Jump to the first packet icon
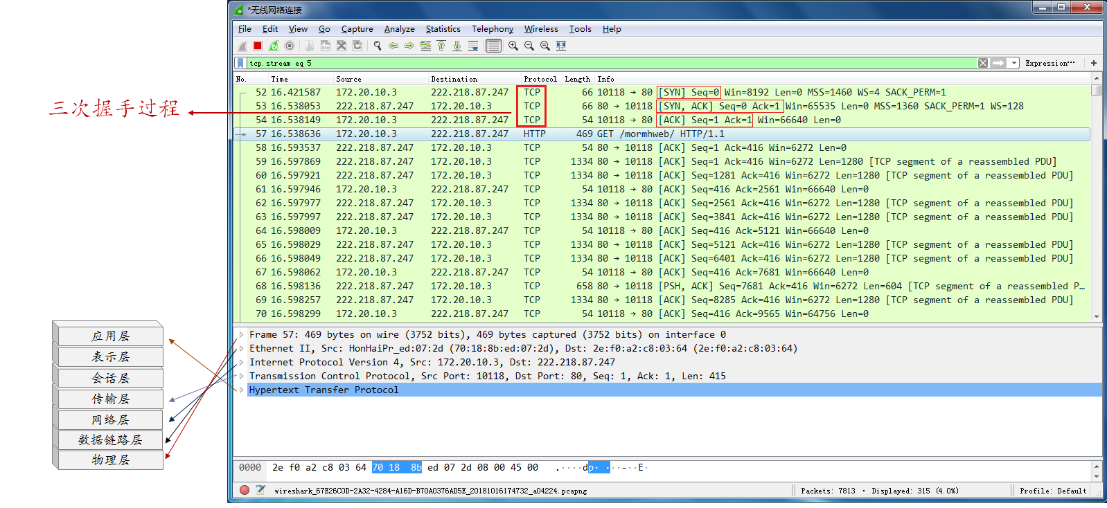The width and height of the screenshot is (1107, 508). (x=441, y=46)
